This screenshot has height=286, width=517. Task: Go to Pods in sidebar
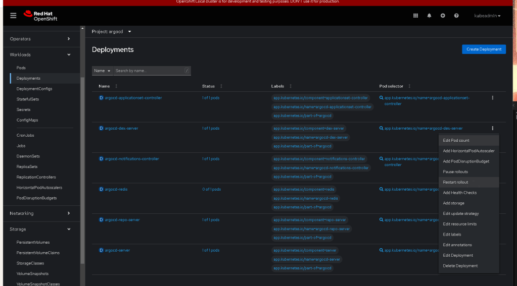tap(21, 68)
